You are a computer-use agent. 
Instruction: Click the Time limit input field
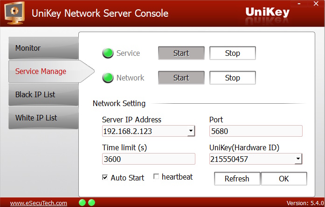point(149,159)
